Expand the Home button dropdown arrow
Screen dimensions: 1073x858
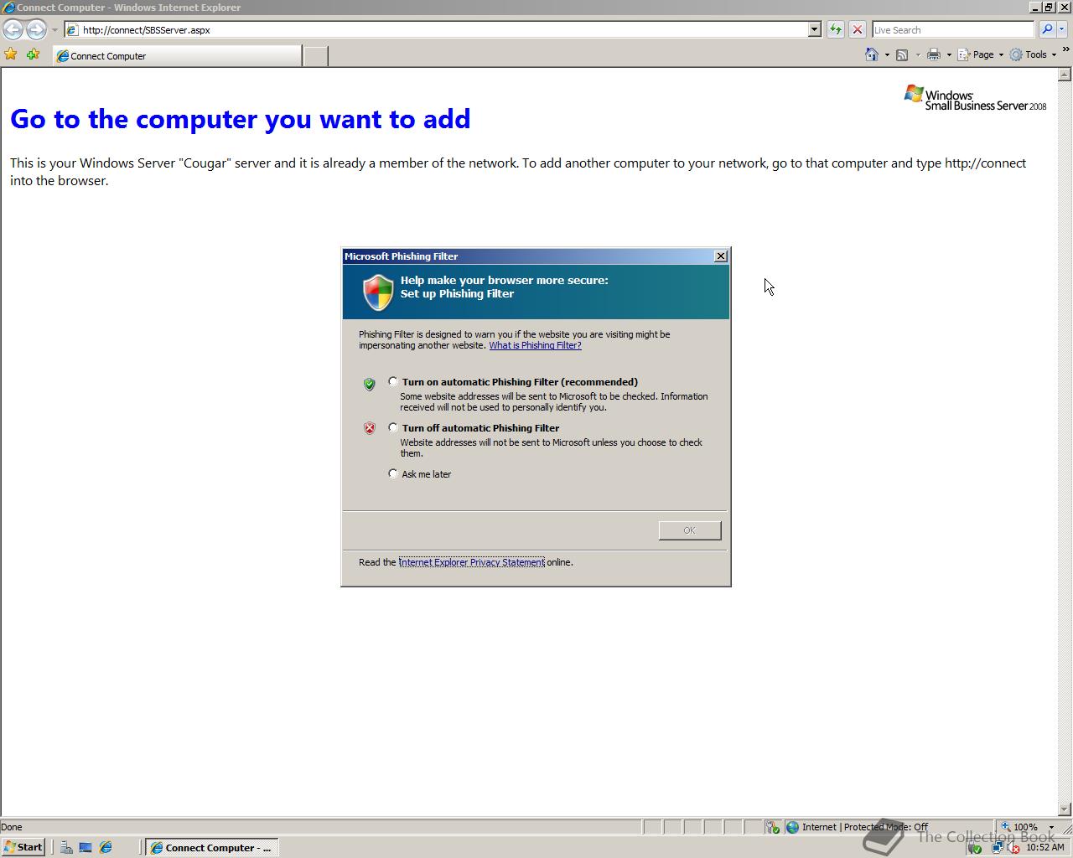pos(887,54)
